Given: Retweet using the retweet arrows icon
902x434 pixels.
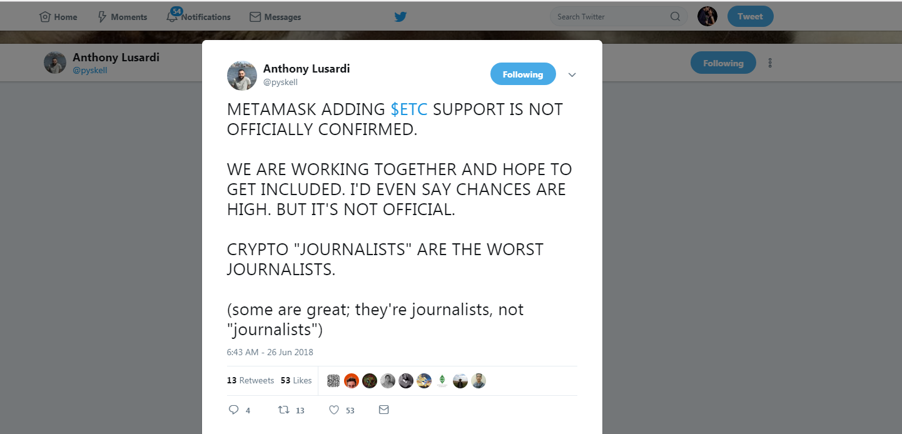Looking at the screenshot, I should coord(284,410).
